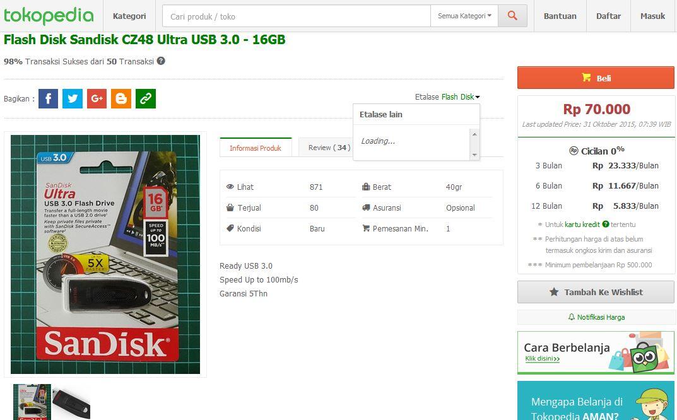The height and width of the screenshot is (420, 677).
Task: Click scroll up arrow in Etalase lain list
Action: [x=474, y=134]
